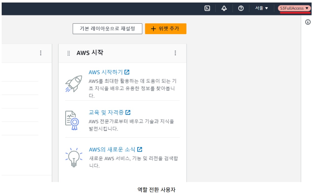Open the CloudShell terminal icon
313x196 pixels.
[207, 8]
